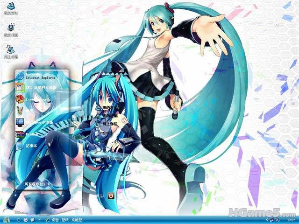The height and width of the screenshot is (224, 299).
Task: Open the SPC 桌酷网专用版 start menu entry
Action: [x=36, y=87]
